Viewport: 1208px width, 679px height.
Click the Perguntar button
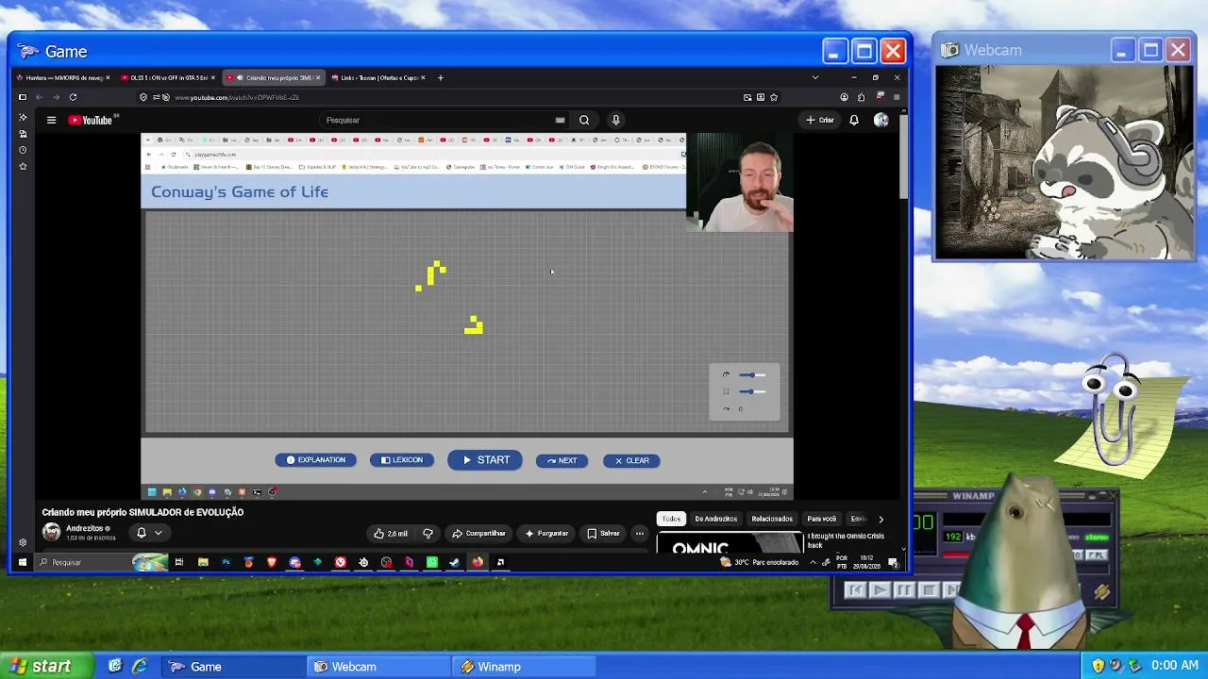tap(546, 534)
